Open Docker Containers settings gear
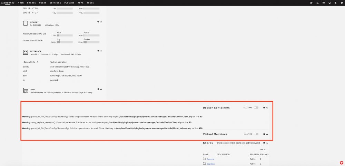Viewport: 345px width, 166px height. 264,108
